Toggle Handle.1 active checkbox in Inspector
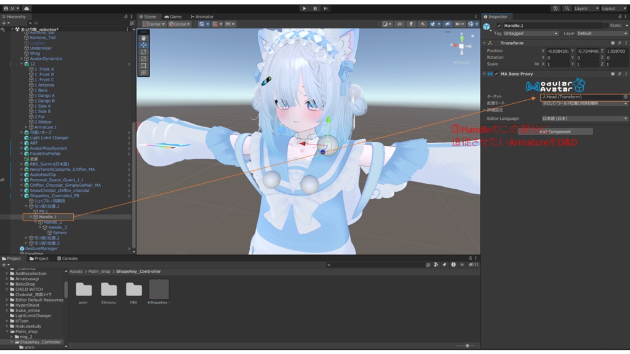Viewport: 630px width, 354px height. 499,26
